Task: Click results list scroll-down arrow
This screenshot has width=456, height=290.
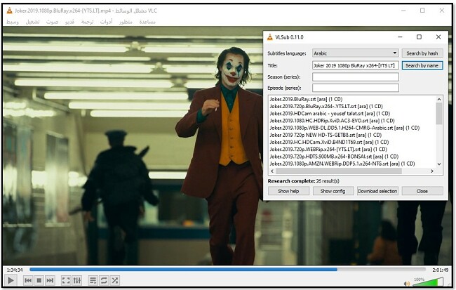Action: pos(439,164)
